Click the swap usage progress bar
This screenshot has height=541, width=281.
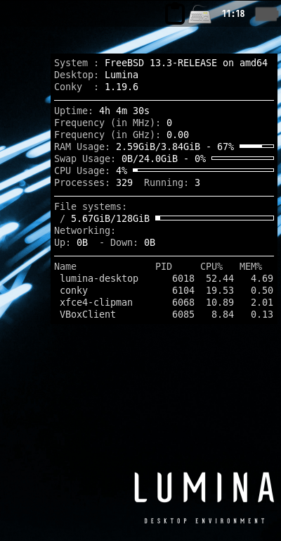(x=242, y=158)
